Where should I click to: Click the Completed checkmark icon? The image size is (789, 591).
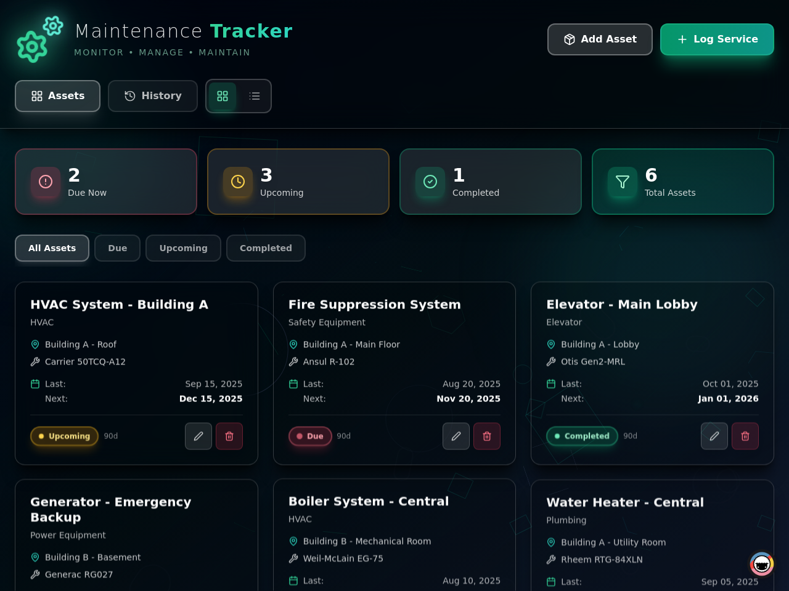coord(430,182)
